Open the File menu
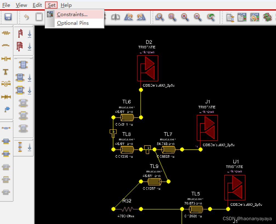Viewport: 276px width, 224px height. coord(6,5)
